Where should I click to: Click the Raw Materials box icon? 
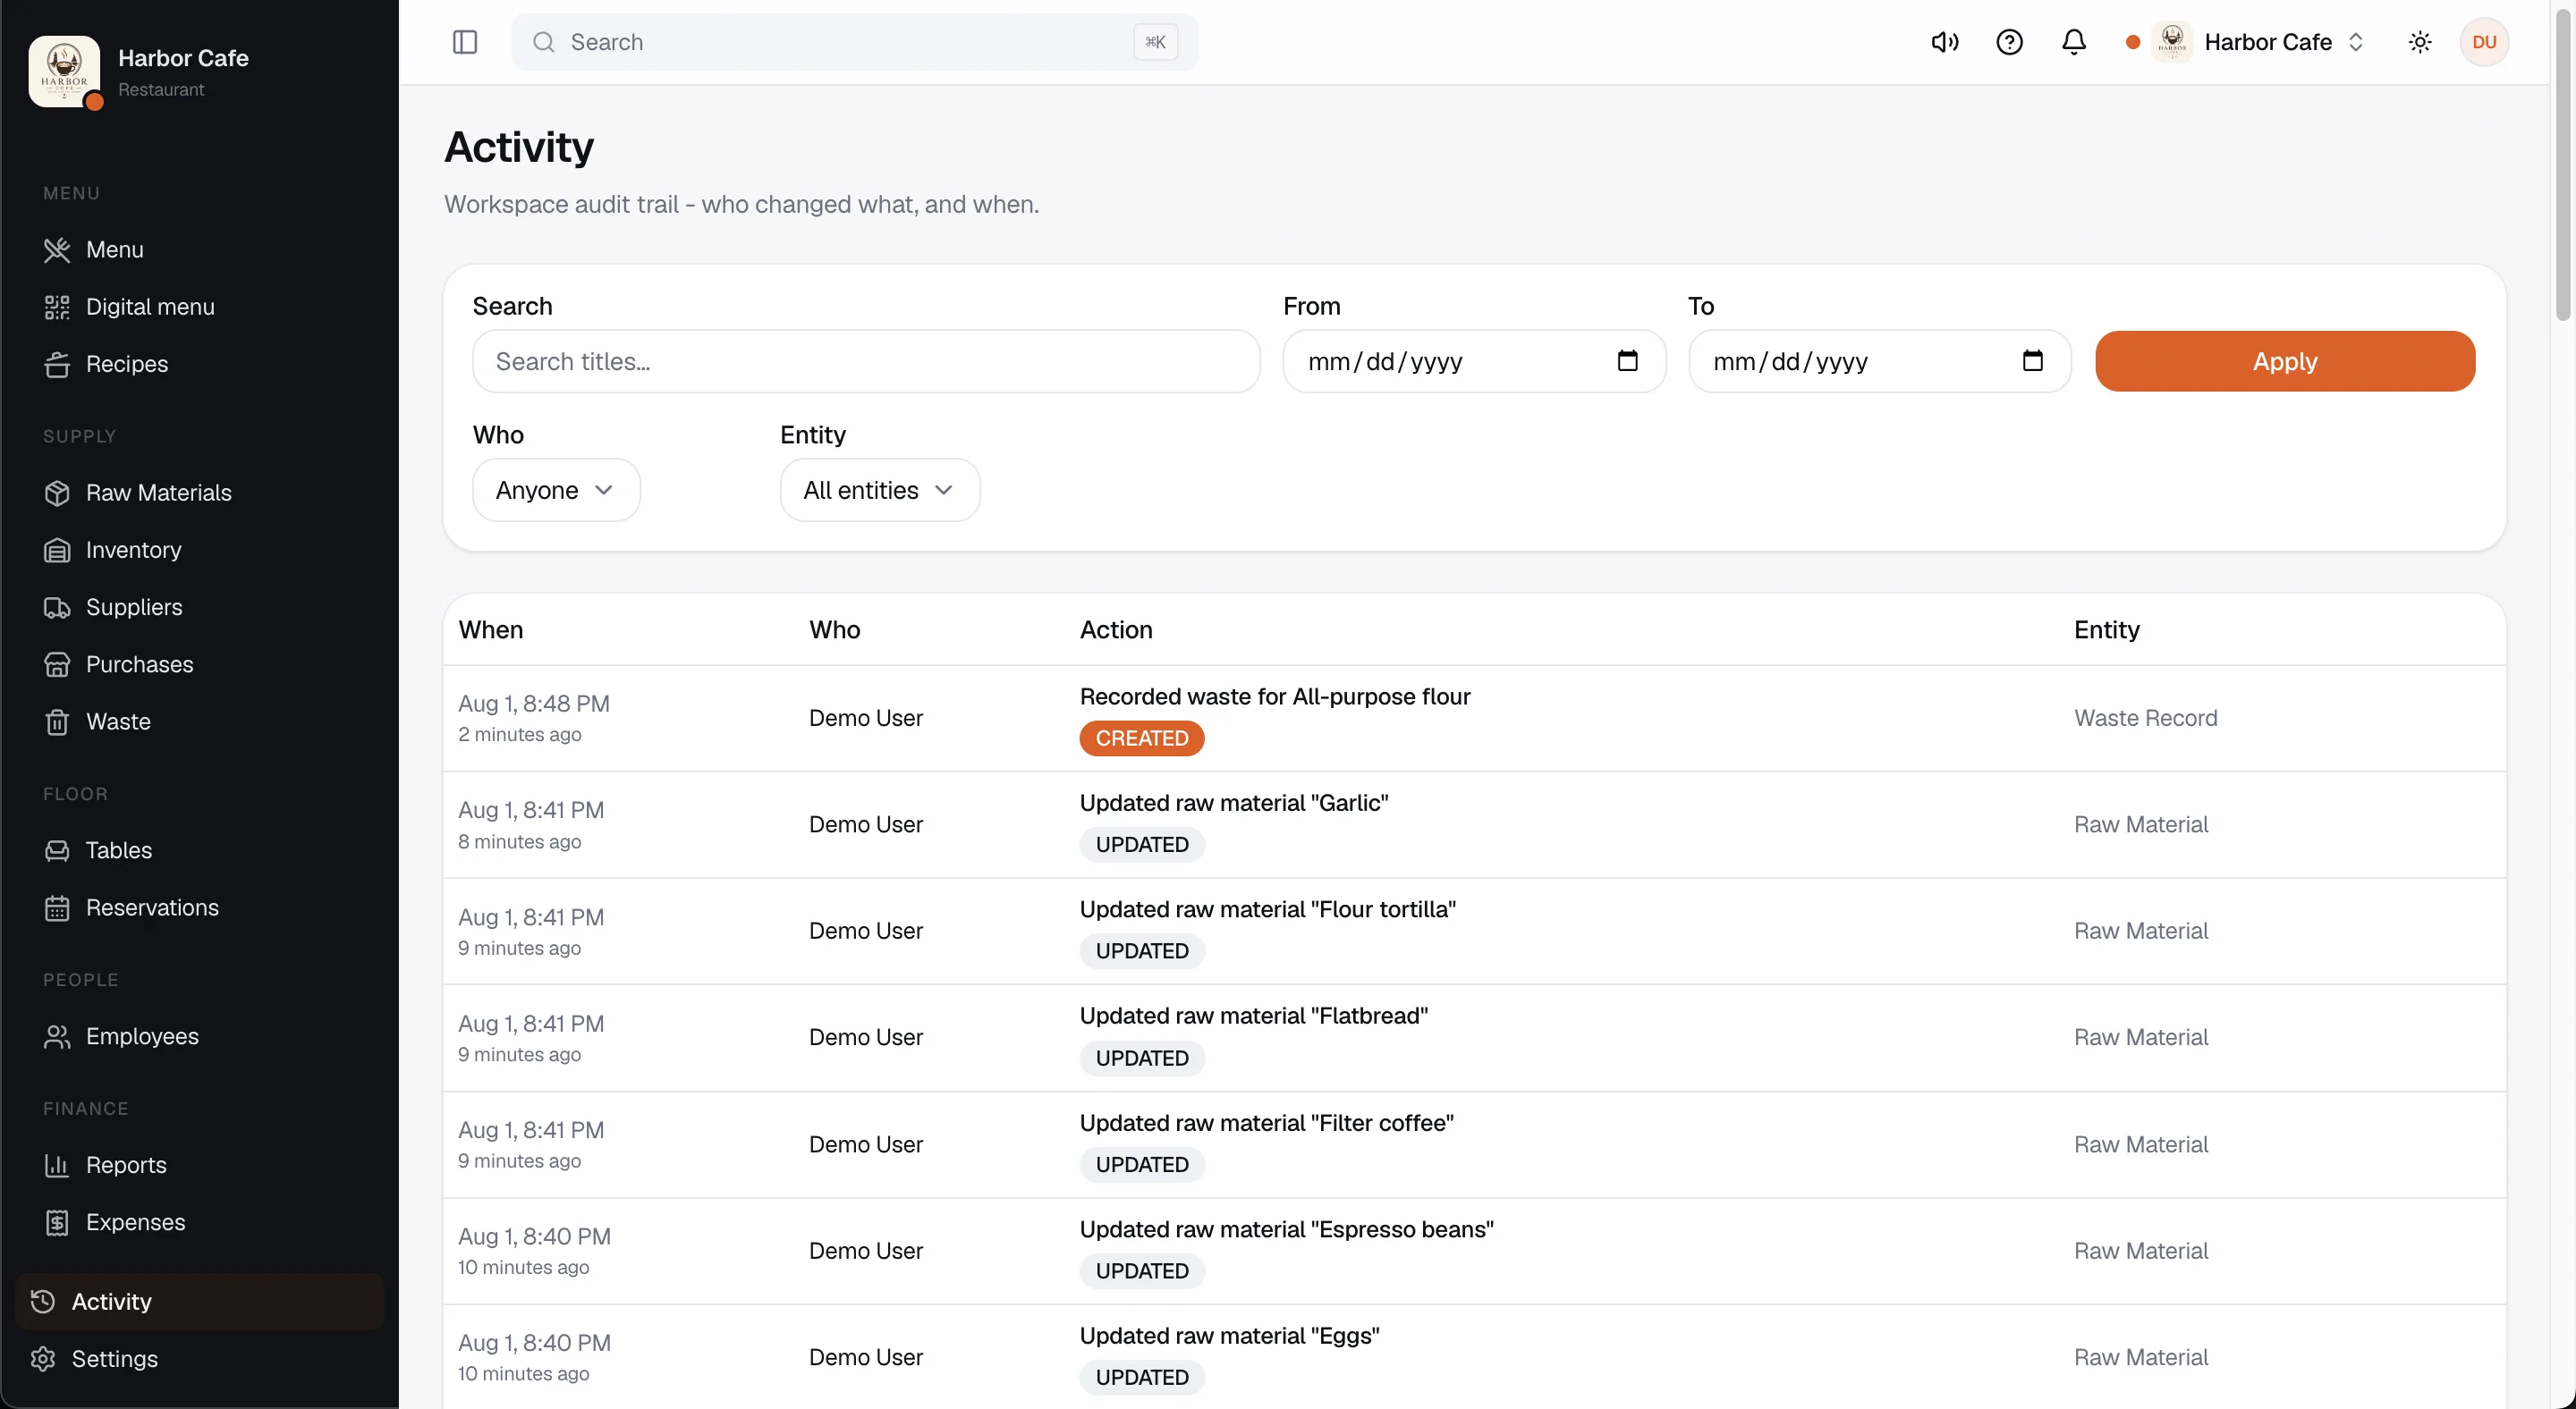[57, 493]
